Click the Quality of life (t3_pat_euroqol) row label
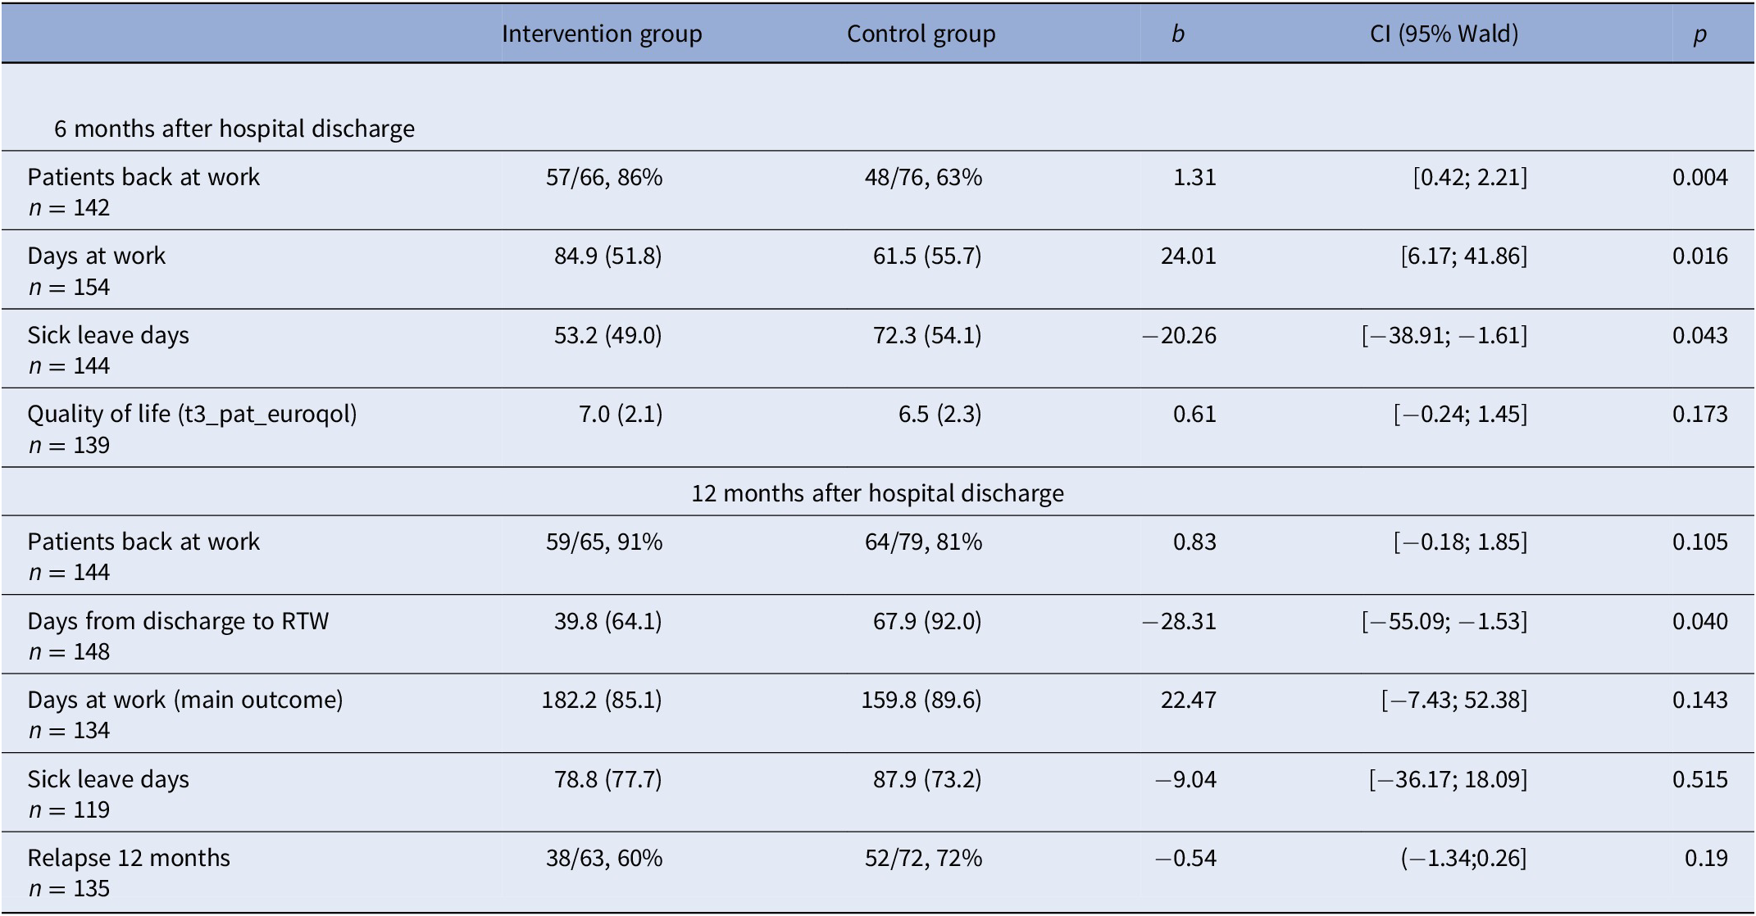Viewport: 1756px width, 916px height. click(x=192, y=414)
